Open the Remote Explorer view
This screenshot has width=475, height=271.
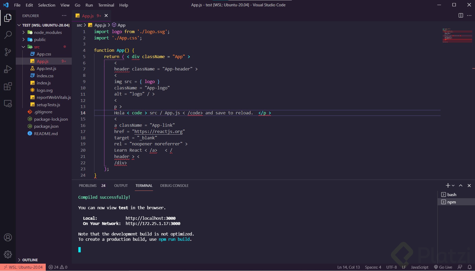pyautogui.click(x=8, y=104)
